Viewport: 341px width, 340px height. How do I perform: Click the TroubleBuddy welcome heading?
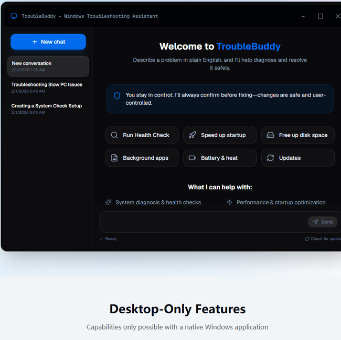tap(220, 47)
